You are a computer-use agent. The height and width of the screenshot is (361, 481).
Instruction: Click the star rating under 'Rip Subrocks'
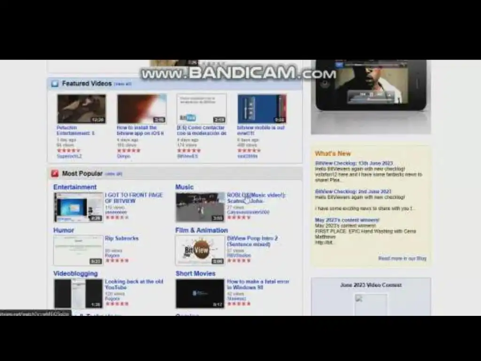(117, 260)
